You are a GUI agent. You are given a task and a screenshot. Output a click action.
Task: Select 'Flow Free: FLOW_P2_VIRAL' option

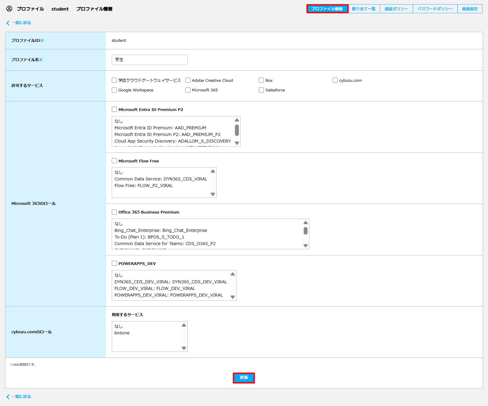coord(144,186)
